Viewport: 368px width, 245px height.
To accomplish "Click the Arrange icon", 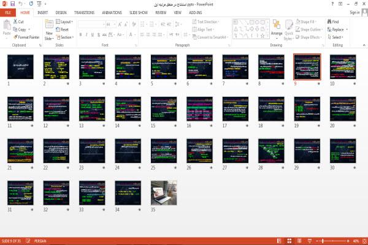I will [x=277, y=24].
